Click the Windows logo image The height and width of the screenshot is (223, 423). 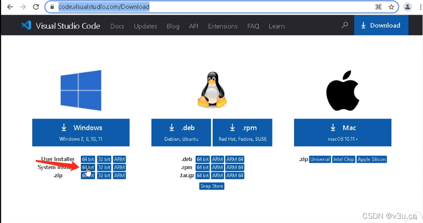(81, 91)
